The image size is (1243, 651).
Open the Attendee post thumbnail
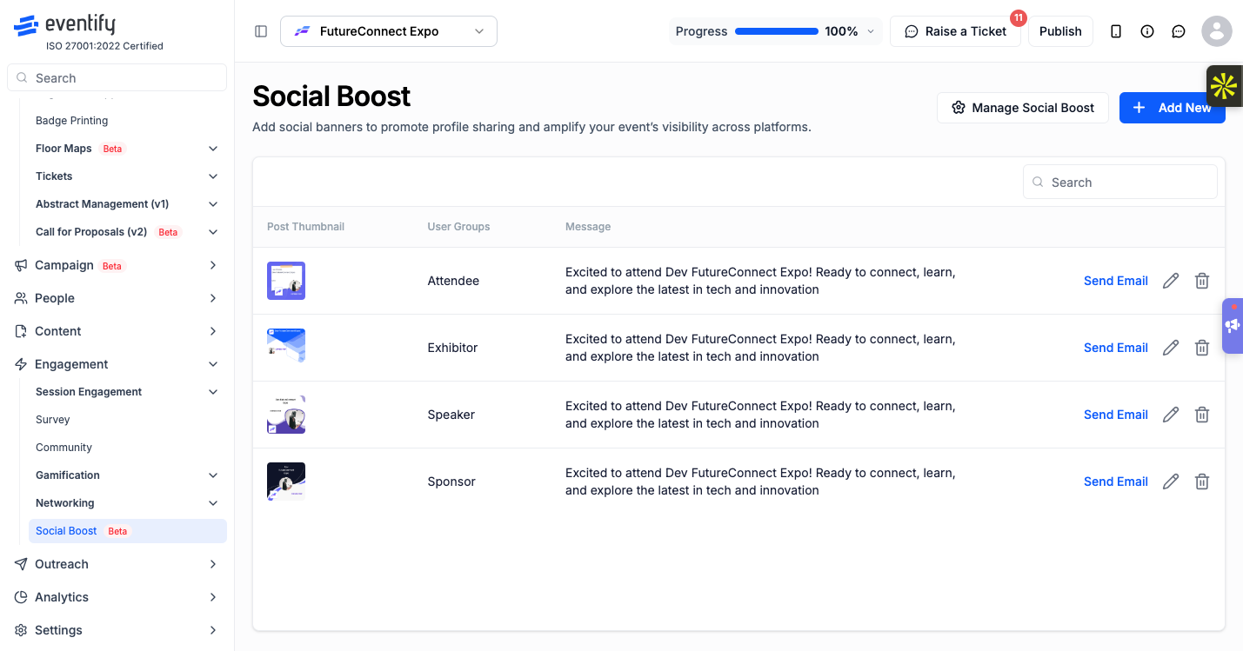[x=286, y=281]
